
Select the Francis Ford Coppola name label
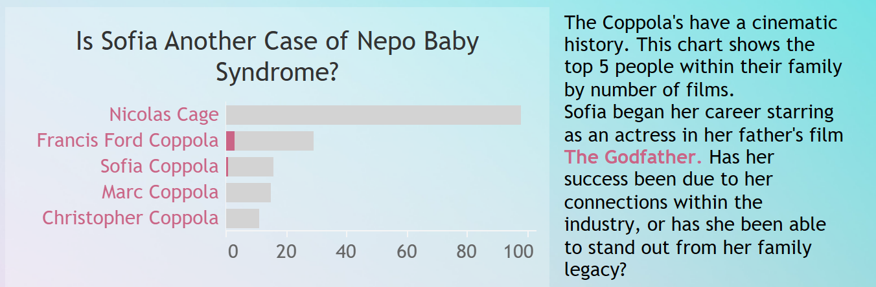[x=128, y=140]
